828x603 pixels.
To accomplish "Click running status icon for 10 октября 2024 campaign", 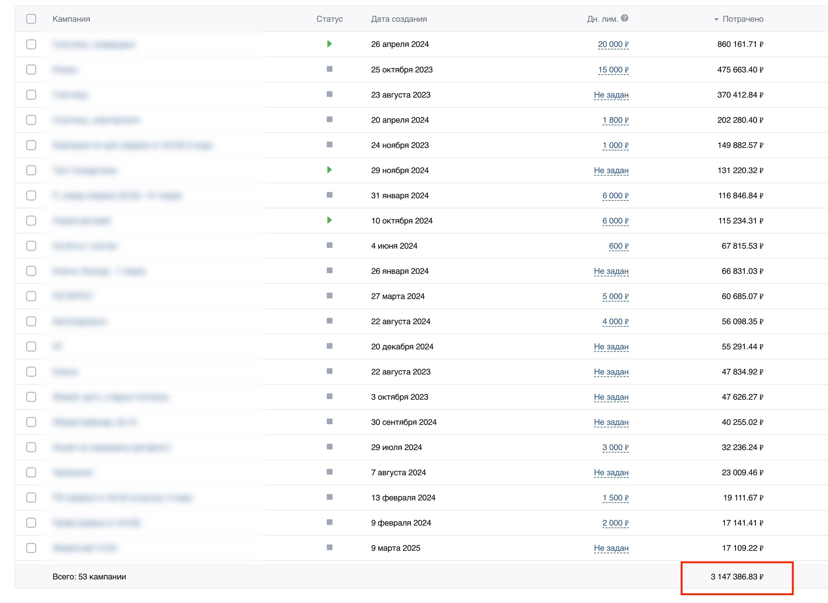I will click(329, 220).
